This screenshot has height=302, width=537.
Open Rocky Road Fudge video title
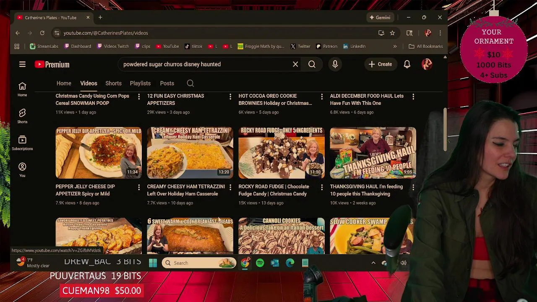tap(274, 190)
